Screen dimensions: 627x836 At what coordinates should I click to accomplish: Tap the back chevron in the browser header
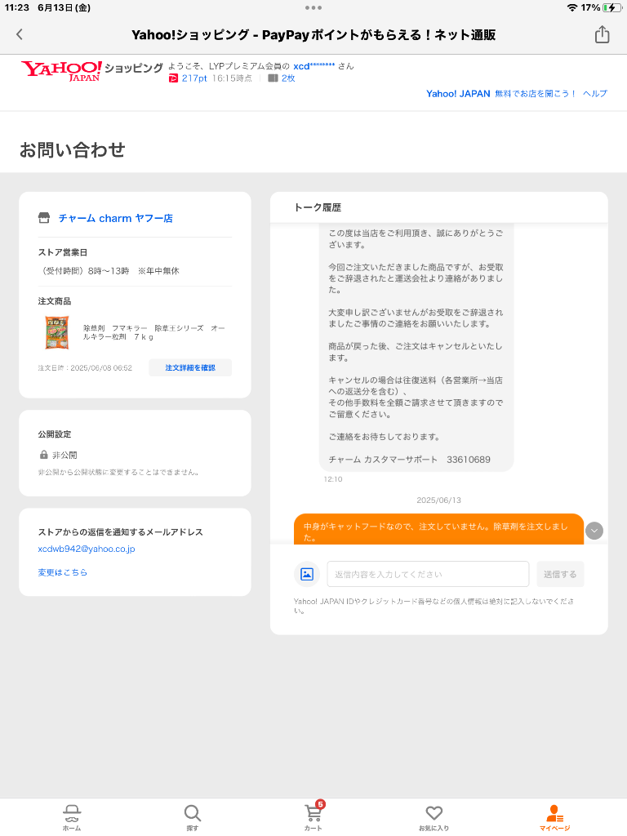20,34
